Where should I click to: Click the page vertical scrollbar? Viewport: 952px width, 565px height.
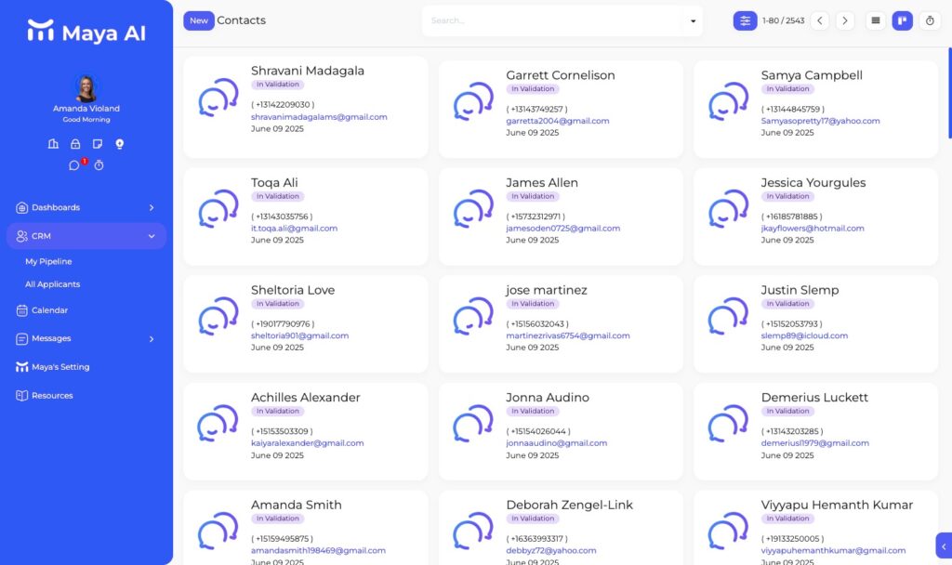pos(949,93)
